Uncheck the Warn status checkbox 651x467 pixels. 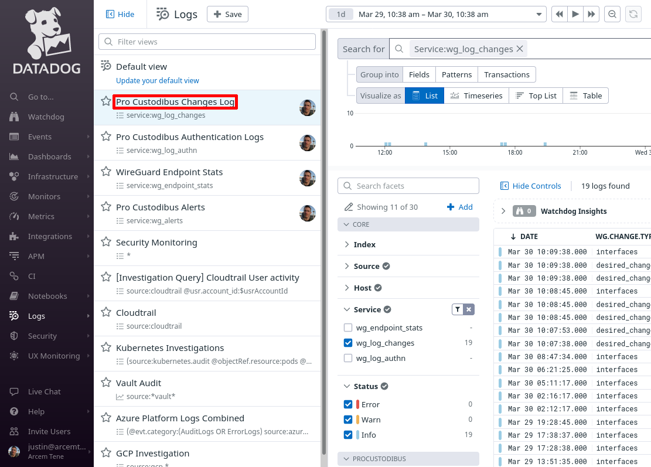point(348,420)
